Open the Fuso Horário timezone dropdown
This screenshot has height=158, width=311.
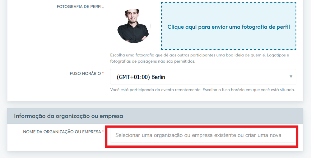pos(203,77)
